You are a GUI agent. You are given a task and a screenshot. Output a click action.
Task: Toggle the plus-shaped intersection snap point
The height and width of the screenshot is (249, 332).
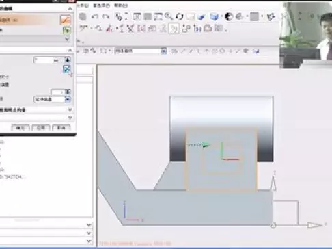[x=230, y=51]
